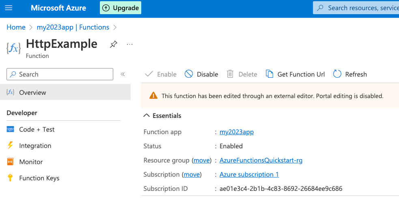Screen dimensions: 399x201
Task: Open the Monitor menu item
Action: (x=31, y=162)
